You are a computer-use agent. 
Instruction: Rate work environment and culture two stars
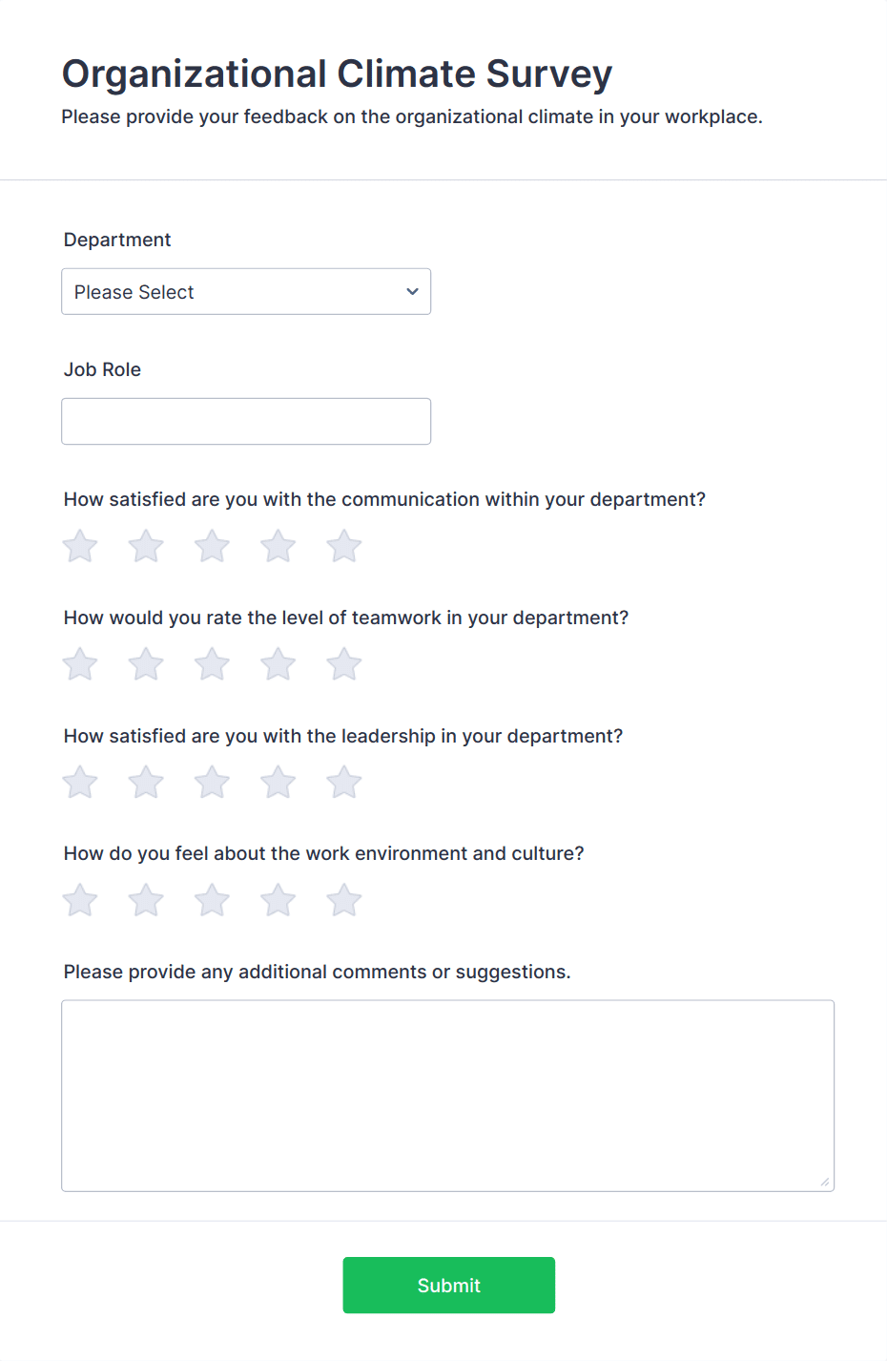point(146,900)
